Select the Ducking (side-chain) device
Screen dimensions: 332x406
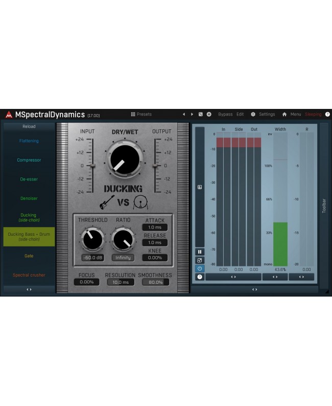pos(29,217)
